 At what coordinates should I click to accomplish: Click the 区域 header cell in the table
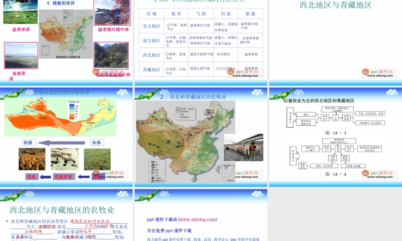pos(152,14)
